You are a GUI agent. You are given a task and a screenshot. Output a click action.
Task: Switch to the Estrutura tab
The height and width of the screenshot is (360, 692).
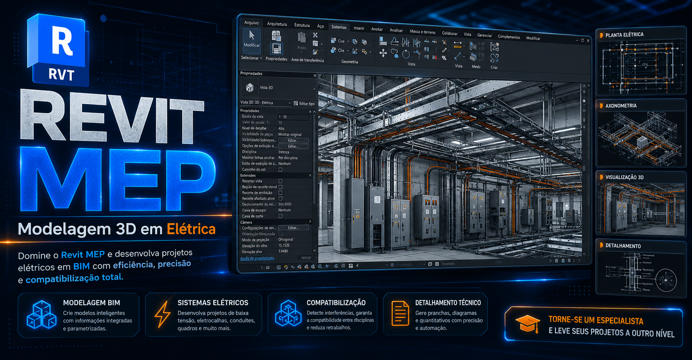[302, 25]
